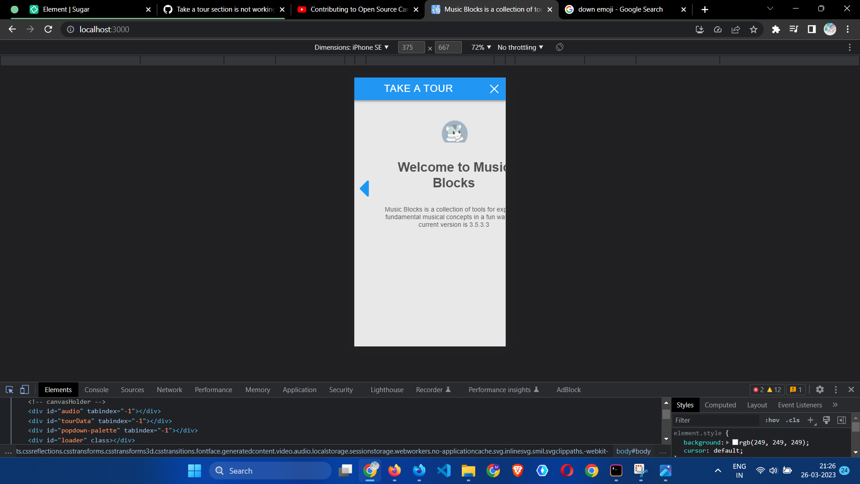Viewport: 860px width, 484px height.
Task: Open the DevTools settings gear
Action: [x=820, y=389]
